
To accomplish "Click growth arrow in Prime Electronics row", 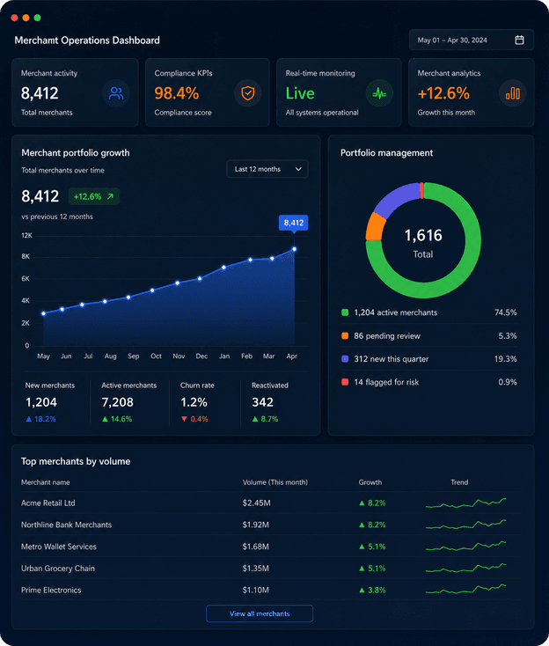I will [x=362, y=591].
